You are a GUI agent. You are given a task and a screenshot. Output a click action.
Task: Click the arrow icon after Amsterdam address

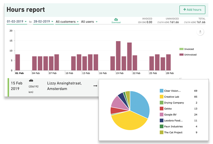point(95,86)
